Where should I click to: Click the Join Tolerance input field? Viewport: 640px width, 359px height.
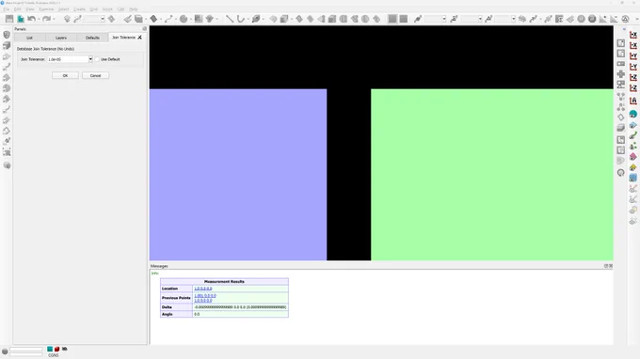[68, 59]
